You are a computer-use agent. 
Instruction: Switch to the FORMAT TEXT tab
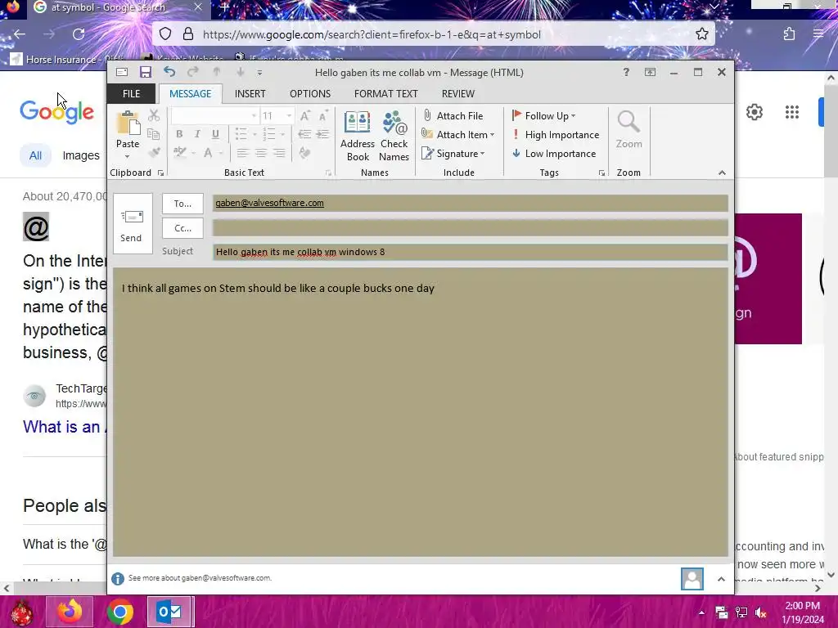click(386, 93)
